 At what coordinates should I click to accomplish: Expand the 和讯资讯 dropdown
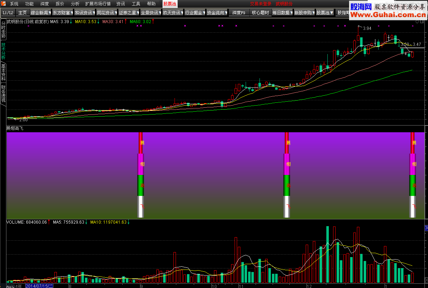tap(85, 12)
